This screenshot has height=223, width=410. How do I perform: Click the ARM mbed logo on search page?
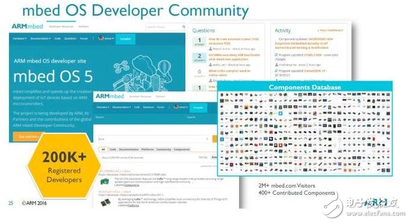[x=110, y=96]
